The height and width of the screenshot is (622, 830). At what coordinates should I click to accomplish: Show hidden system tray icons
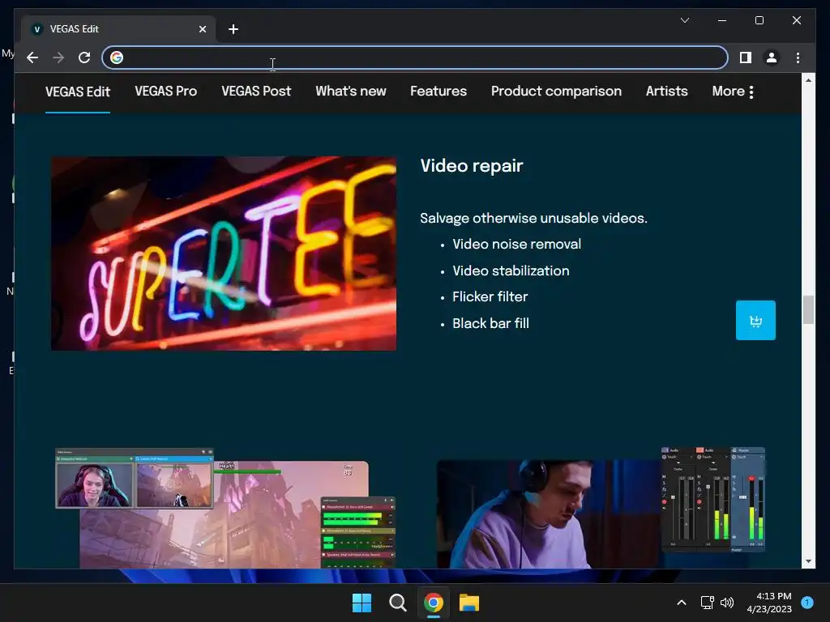pyautogui.click(x=682, y=603)
